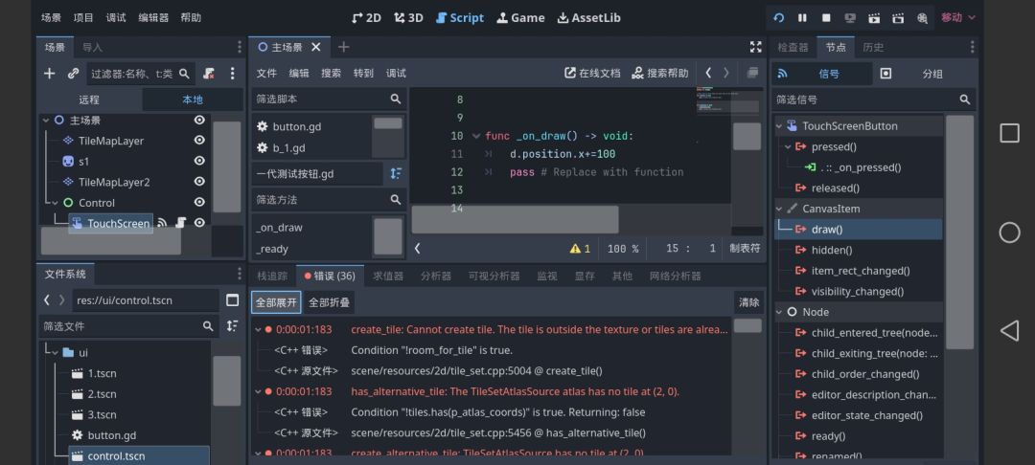1035x465 pixels.
Task: Run the current scene clapperboard icon
Action: pyautogui.click(x=874, y=18)
